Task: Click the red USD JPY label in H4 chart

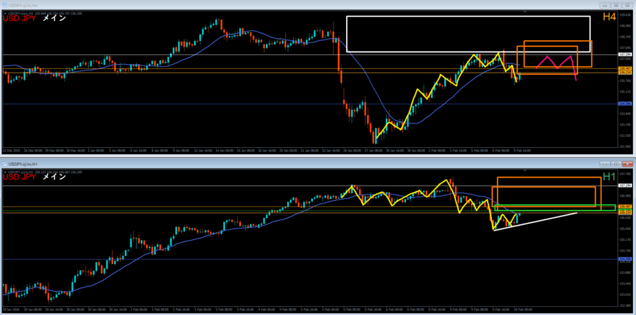Action: (x=19, y=18)
